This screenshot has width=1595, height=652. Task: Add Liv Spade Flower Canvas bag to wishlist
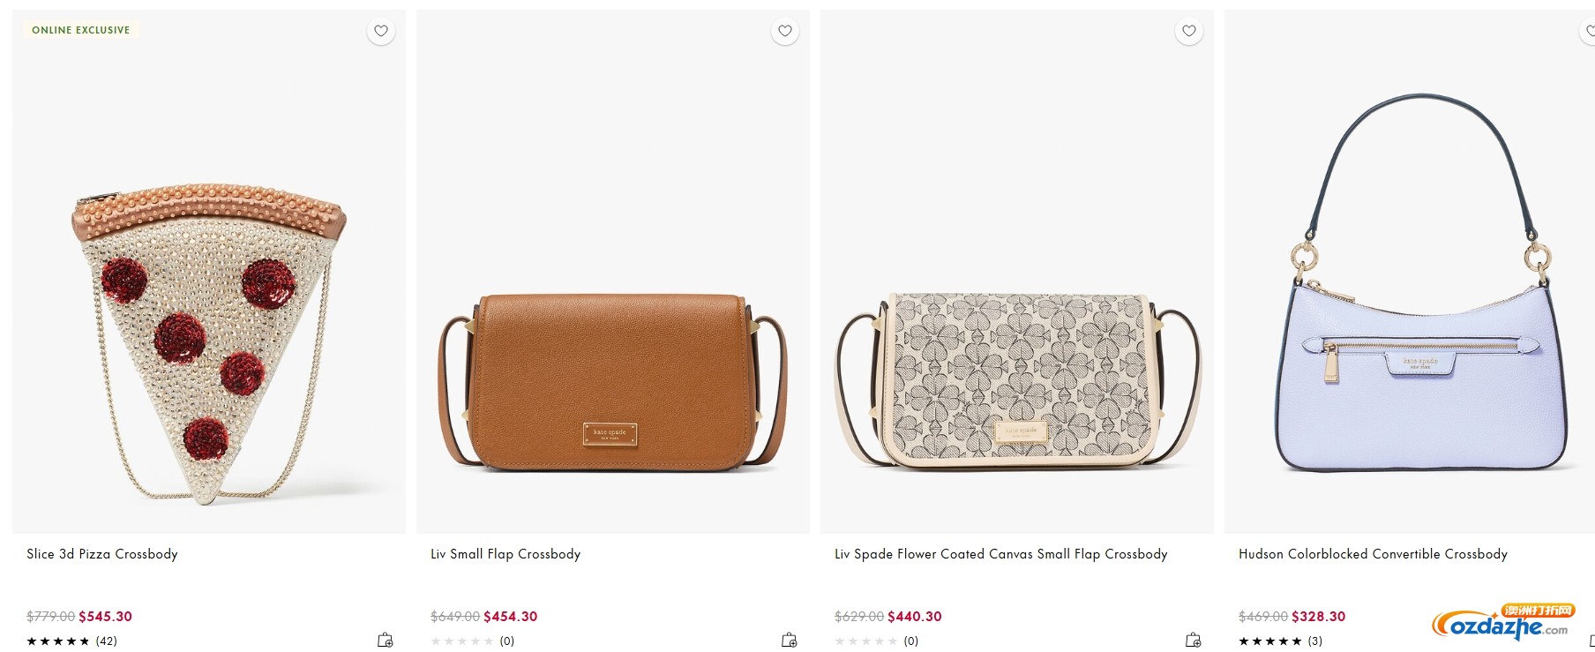point(1189,31)
